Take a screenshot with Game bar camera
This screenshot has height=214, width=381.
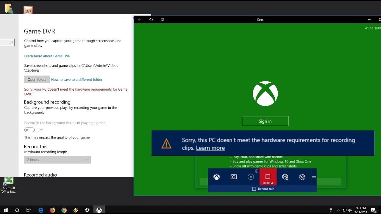(234, 177)
